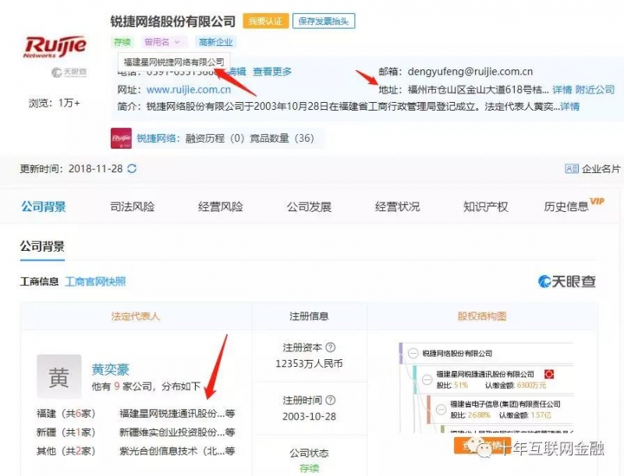The height and width of the screenshot is (476, 624).
Task: Click the Ruijie Networks company logo
Action: click(x=55, y=47)
